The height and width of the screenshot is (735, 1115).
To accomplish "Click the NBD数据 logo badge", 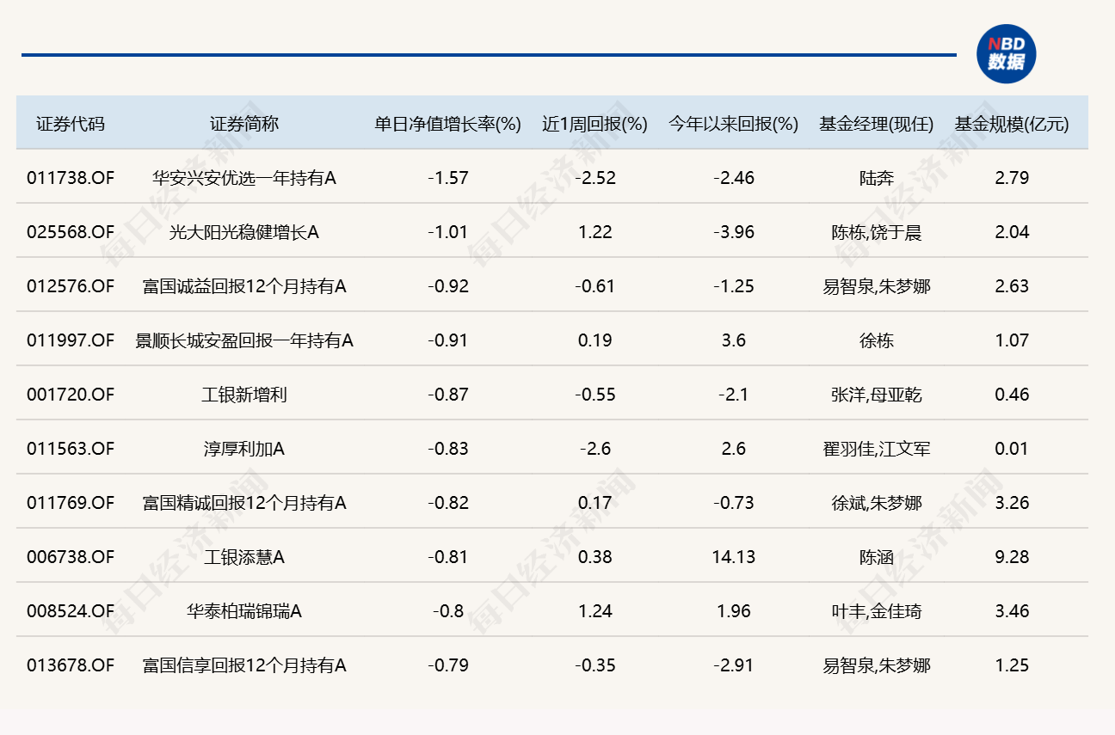I will [x=1006, y=54].
